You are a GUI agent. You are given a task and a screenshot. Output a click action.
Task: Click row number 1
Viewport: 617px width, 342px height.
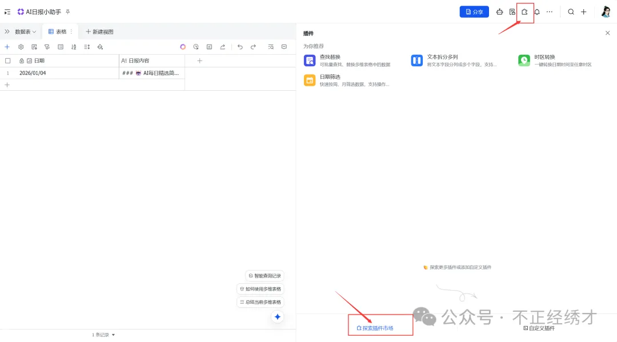point(7,73)
